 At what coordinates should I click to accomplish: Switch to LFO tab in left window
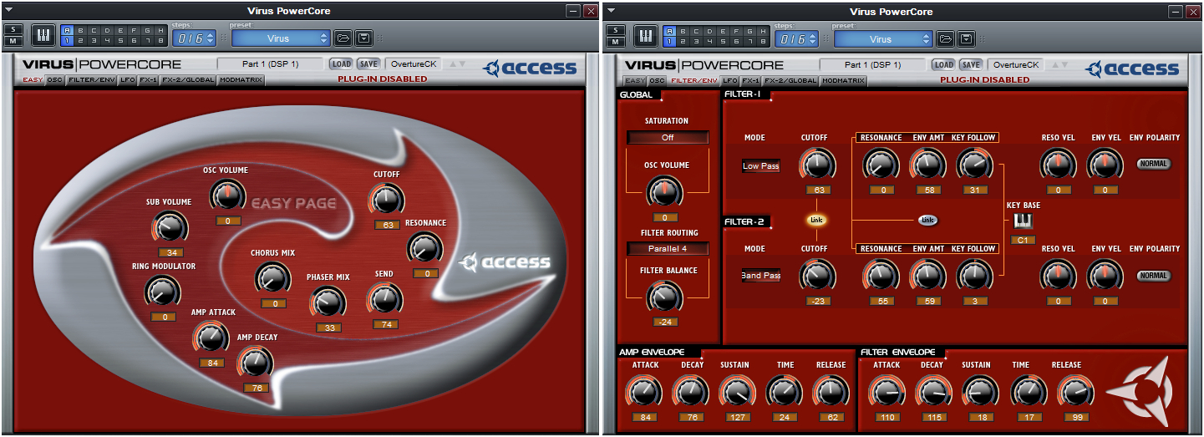pos(127,80)
